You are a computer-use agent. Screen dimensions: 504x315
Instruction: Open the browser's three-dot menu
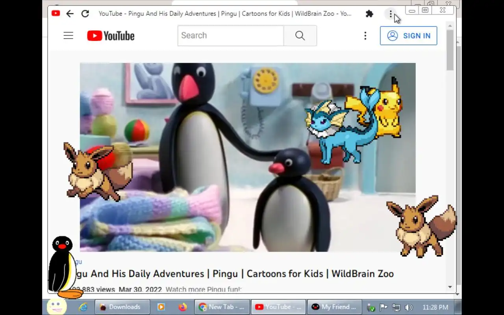tap(390, 14)
